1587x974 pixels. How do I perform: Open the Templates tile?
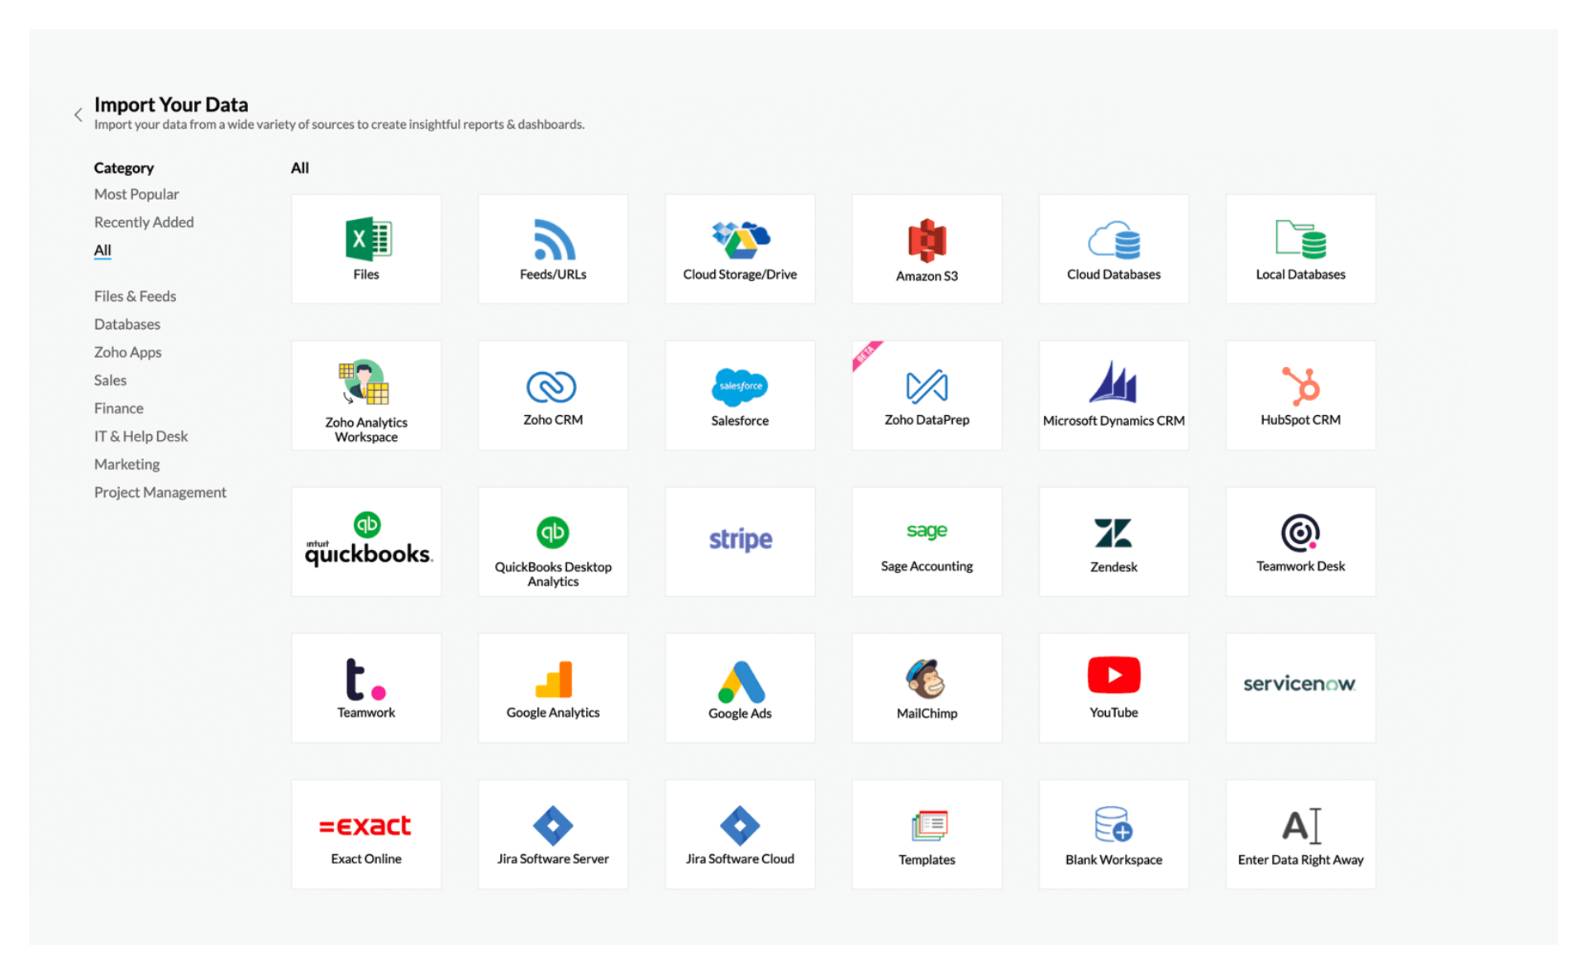(x=927, y=834)
